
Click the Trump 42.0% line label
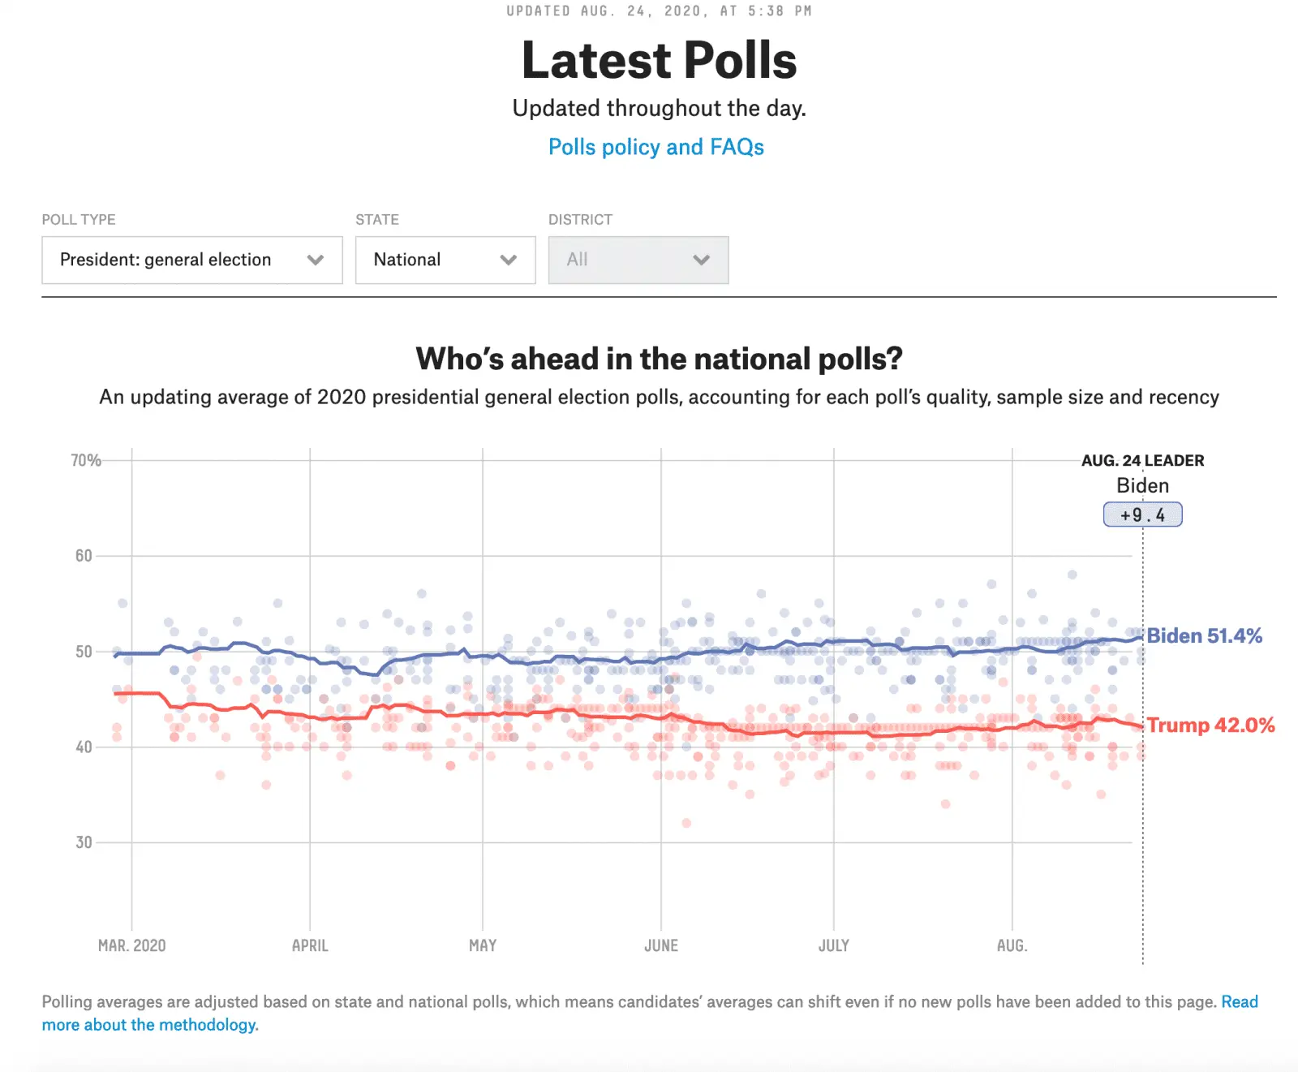coord(1210,725)
